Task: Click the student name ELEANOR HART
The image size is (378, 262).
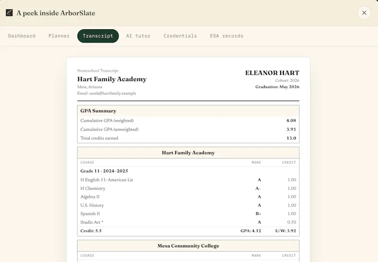Action: (272, 73)
